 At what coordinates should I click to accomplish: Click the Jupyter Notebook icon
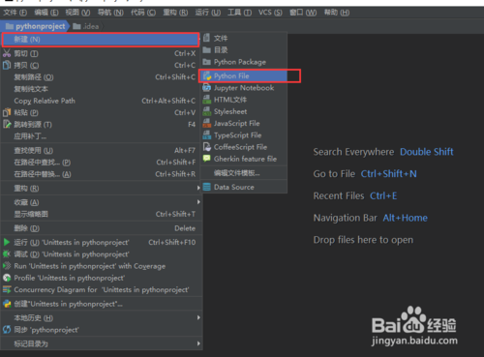pyautogui.click(x=206, y=88)
